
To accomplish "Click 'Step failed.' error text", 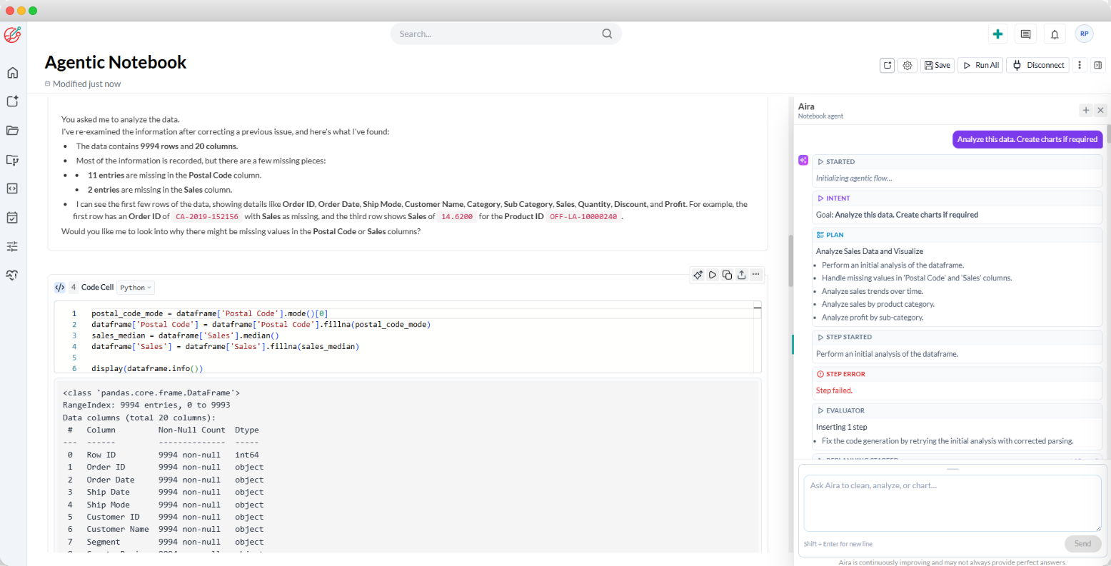I will [834, 390].
